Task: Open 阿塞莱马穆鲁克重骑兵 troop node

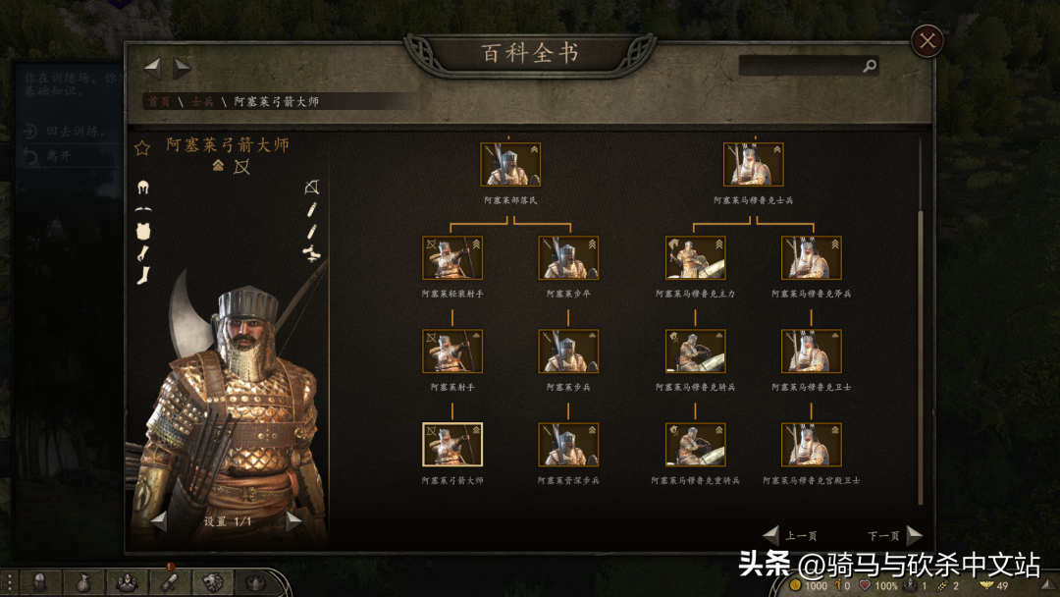Action: tap(695, 445)
